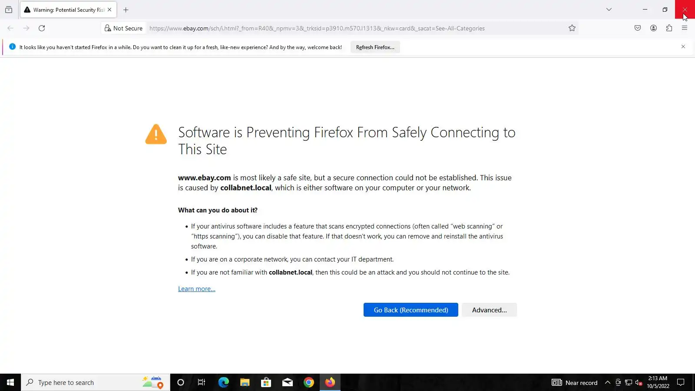
Task: Dismiss the Firefox refresh notification bar
Action: pyautogui.click(x=683, y=46)
